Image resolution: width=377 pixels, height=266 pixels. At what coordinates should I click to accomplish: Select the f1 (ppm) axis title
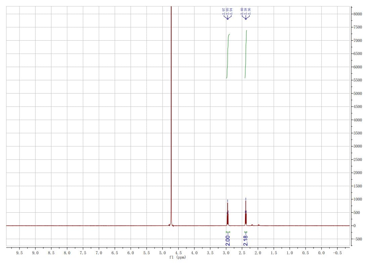pos(178,257)
